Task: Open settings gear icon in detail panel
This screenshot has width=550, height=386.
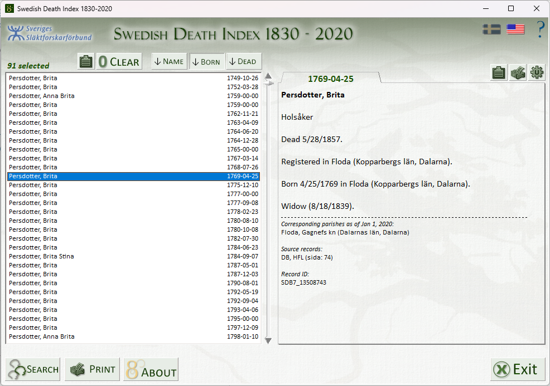Action: point(537,72)
